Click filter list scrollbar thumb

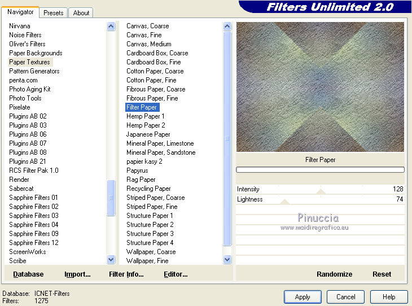pyautogui.click(x=227, y=138)
